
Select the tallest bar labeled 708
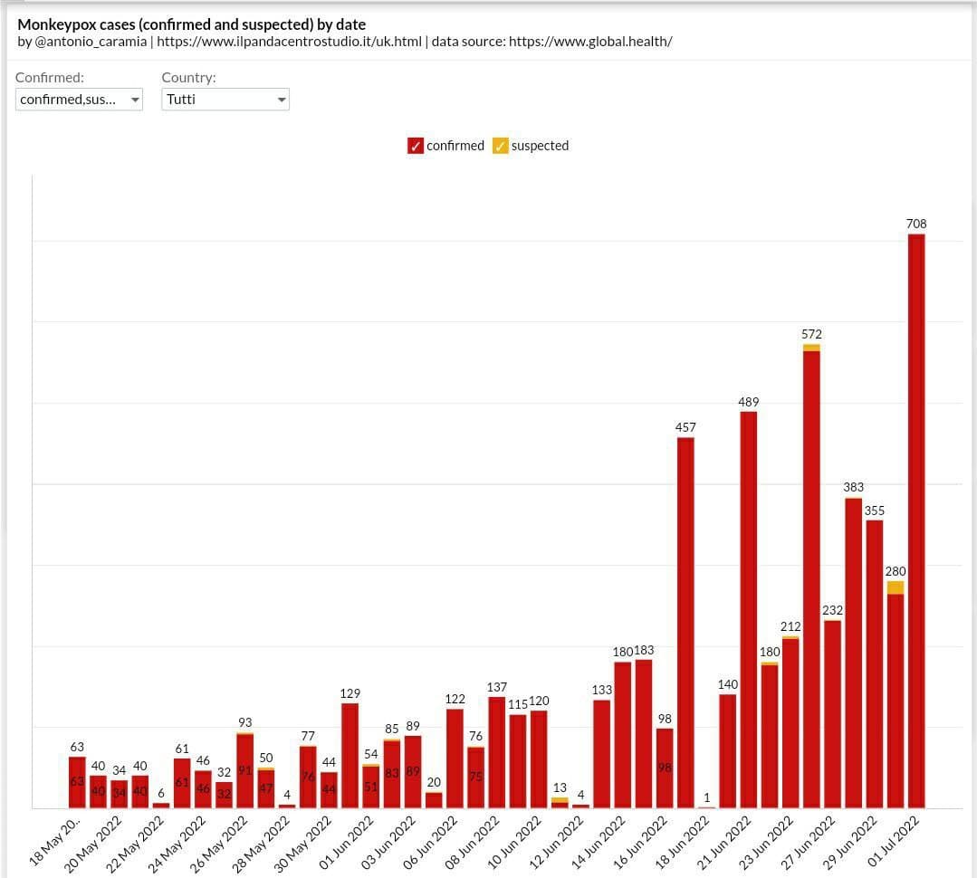916,520
